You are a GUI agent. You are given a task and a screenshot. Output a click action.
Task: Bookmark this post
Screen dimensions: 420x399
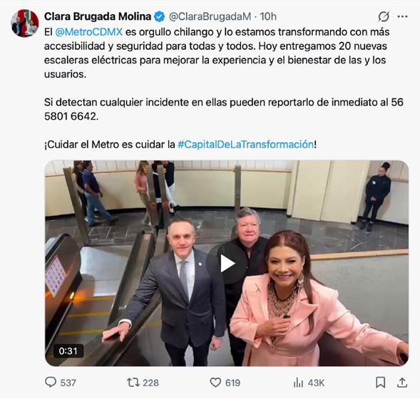[380, 383]
